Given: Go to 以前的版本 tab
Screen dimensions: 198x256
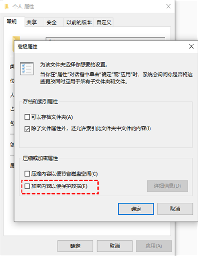Looking at the screenshot, I should 79,22.
